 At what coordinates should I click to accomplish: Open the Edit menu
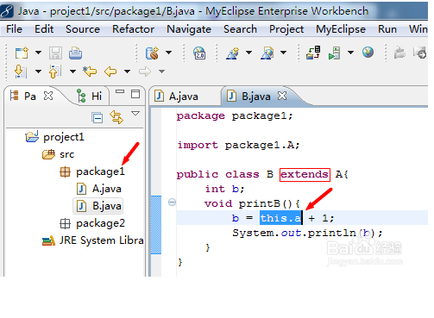point(44,29)
